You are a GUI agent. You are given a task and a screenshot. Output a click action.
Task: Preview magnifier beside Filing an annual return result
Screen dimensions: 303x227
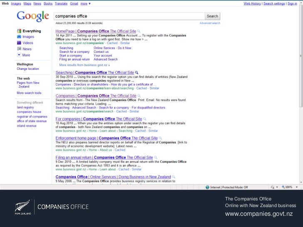(x=156, y=158)
